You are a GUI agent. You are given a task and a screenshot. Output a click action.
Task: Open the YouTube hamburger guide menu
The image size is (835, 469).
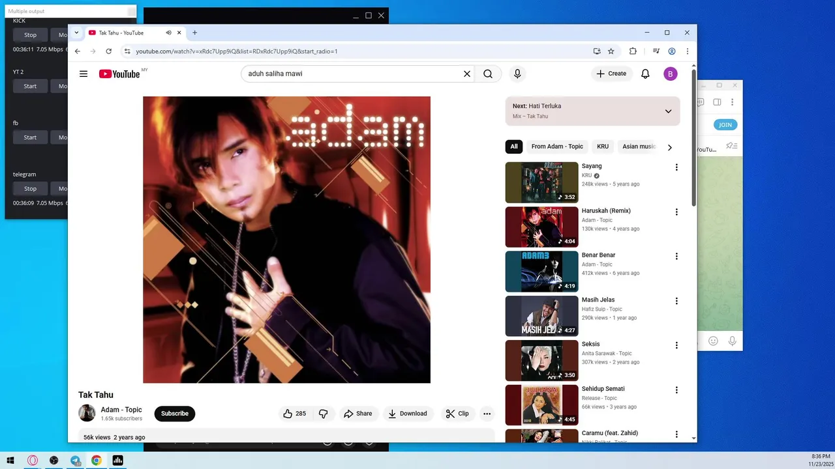(x=83, y=74)
